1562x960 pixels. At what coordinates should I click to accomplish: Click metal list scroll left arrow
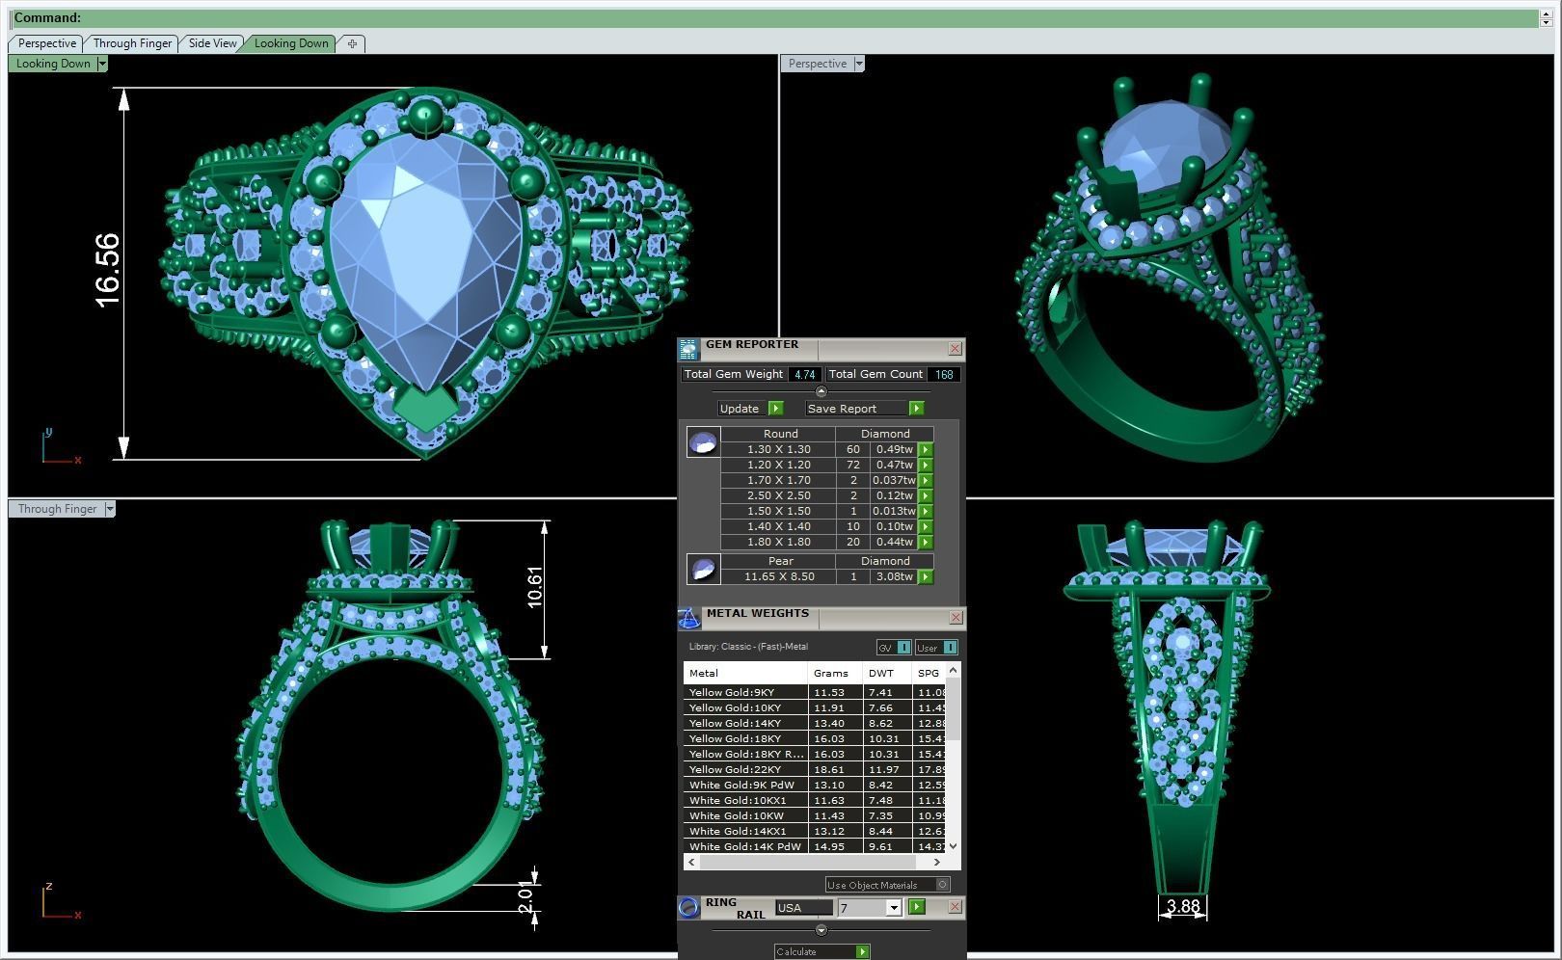(691, 862)
